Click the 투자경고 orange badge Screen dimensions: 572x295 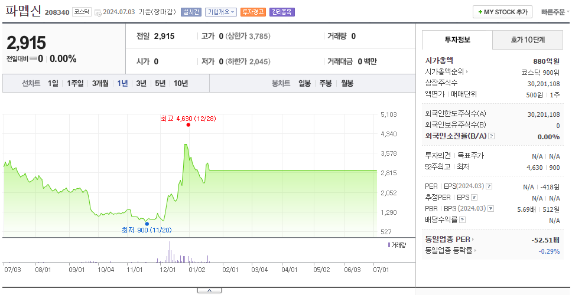(x=253, y=12)
